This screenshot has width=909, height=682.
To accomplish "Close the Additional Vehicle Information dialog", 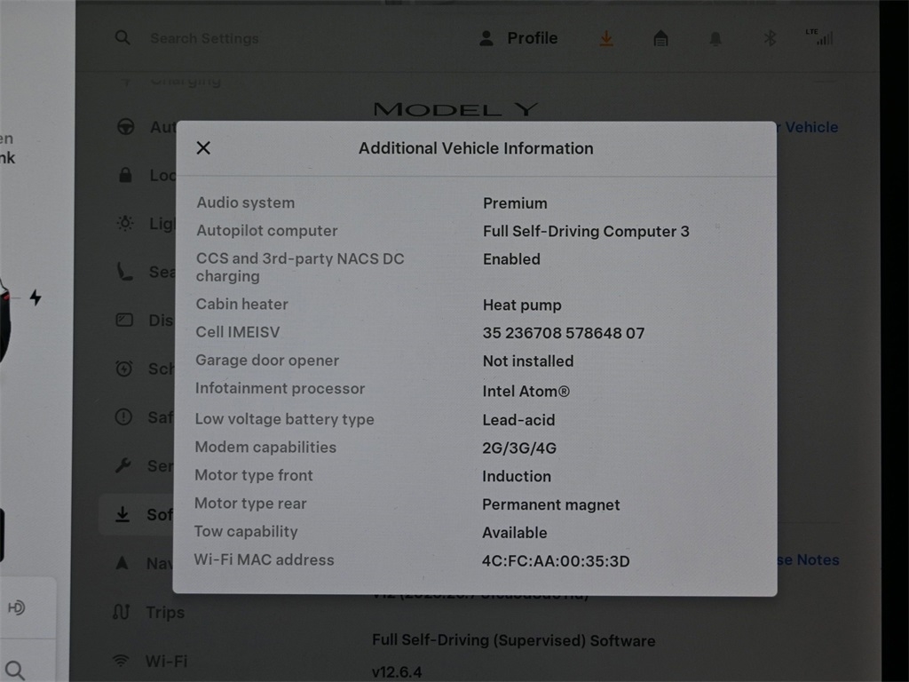I will pyautogui.click(x=203, y=148).
